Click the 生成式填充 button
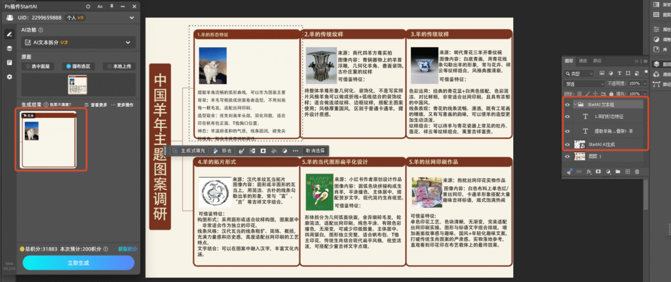This screenshot has height=282, width=671. [x=189, y=151]
